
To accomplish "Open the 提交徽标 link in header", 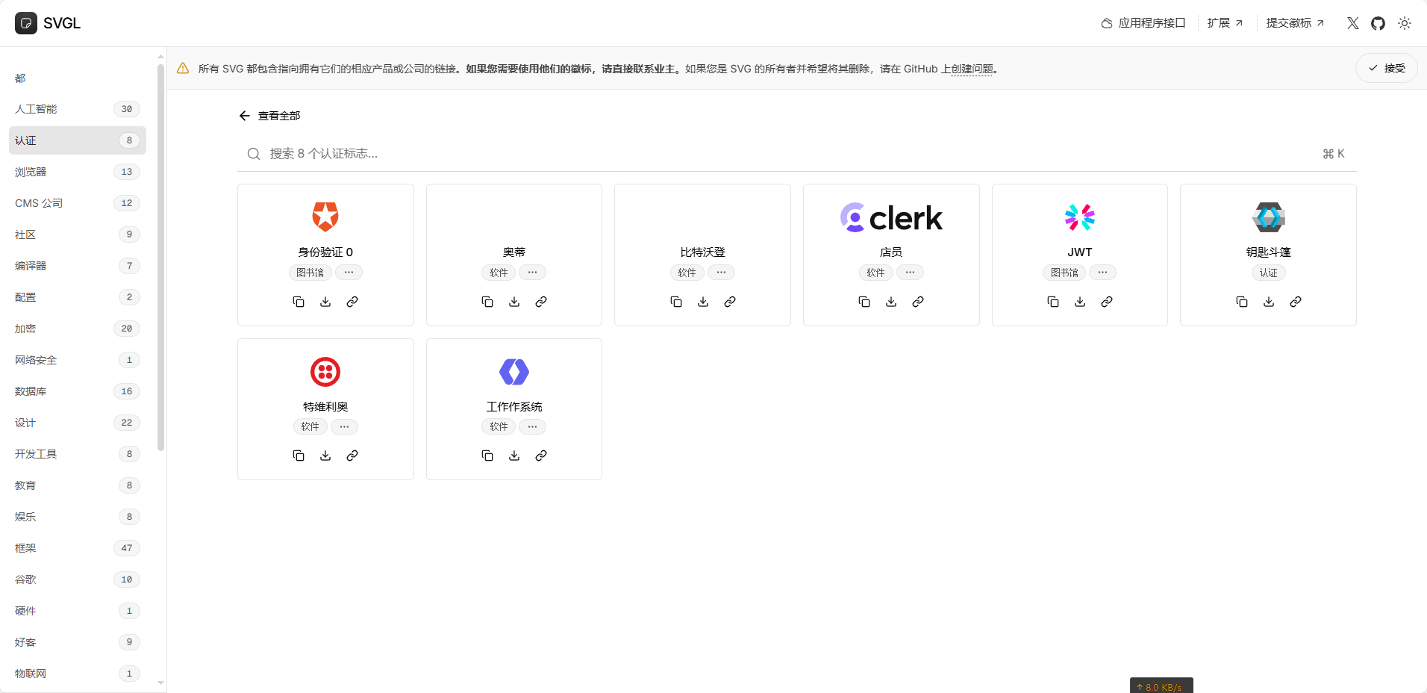I will (x=1295, y=23).
